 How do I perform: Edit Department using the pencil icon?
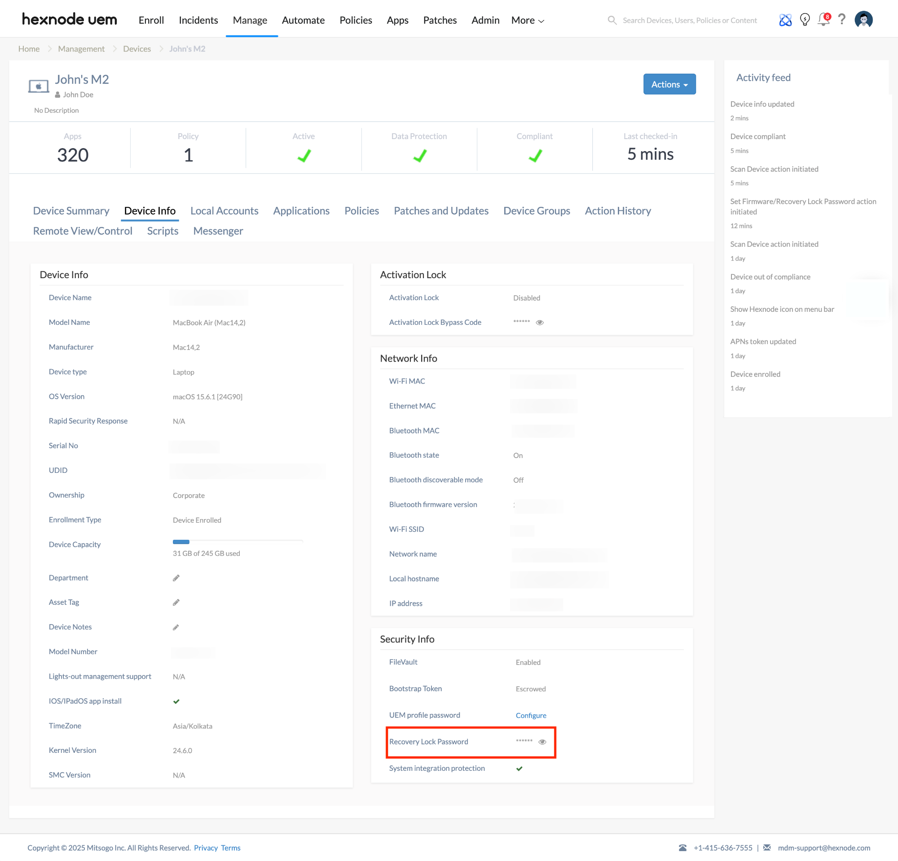tap(176, 577)
